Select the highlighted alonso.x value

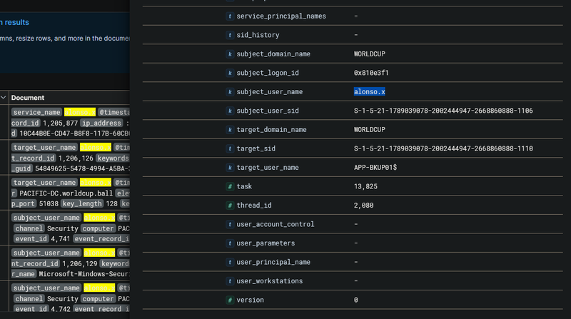(x=370, y=92)
